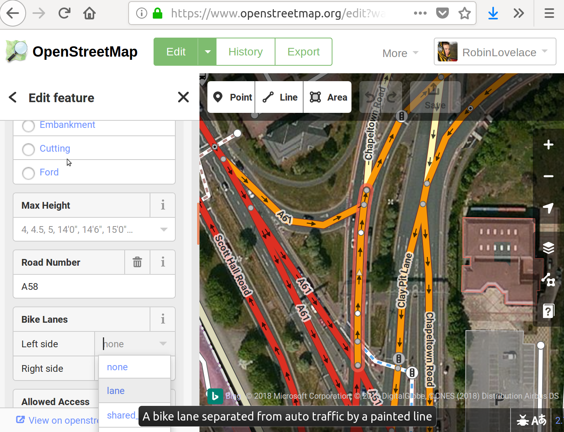
Task: Remove the Road Number field
Action: (137, 262)
